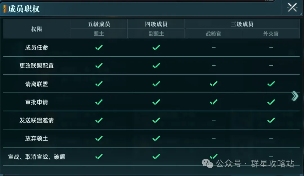The height and width of the screenshot is (176, 304).
Task: Click the 外交官 sub-header
Action: click(271, 34)
